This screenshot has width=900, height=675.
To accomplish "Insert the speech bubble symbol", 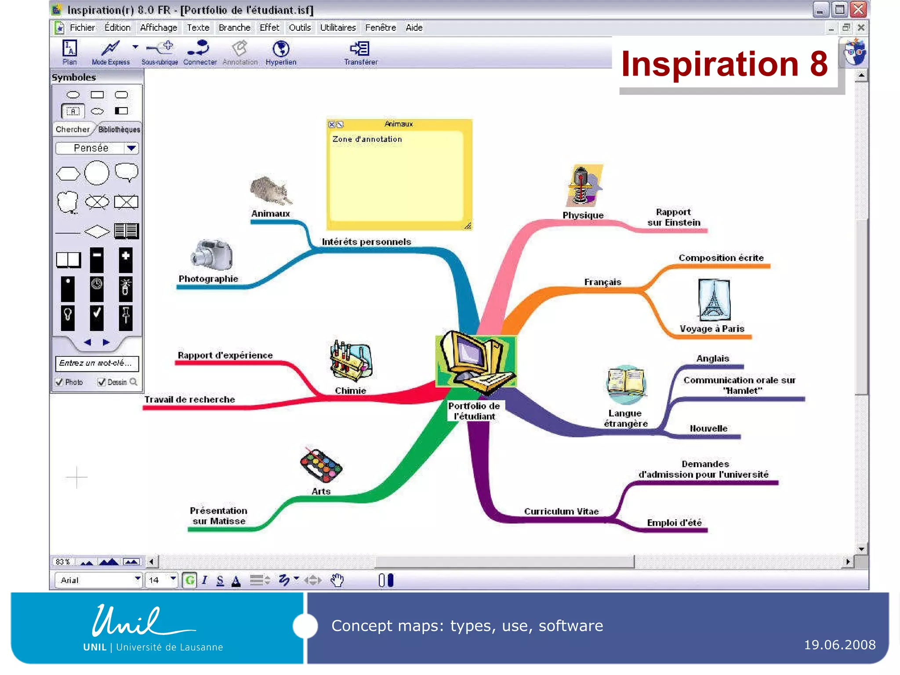I will [x=127, y=172].
